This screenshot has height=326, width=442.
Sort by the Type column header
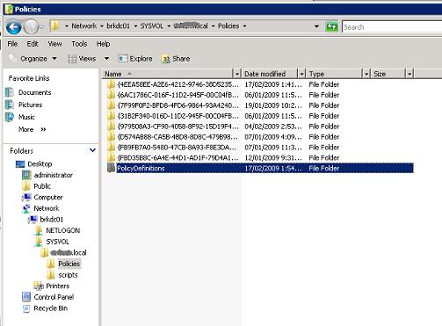(x=335, y=74)
